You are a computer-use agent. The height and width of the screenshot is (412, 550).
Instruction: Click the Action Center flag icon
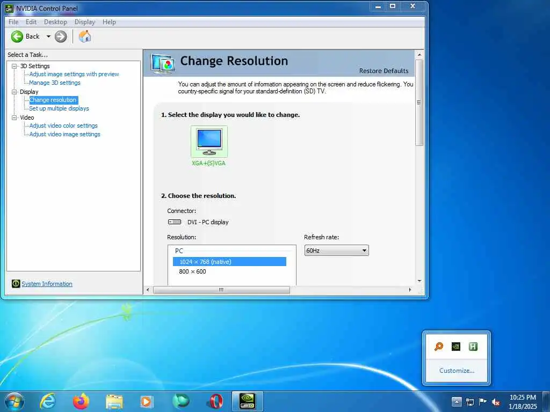[x=483, y=401]
